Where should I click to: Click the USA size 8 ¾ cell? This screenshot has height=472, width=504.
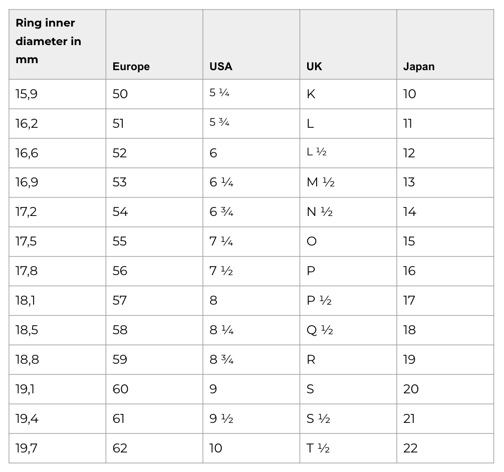pos(221,360)
